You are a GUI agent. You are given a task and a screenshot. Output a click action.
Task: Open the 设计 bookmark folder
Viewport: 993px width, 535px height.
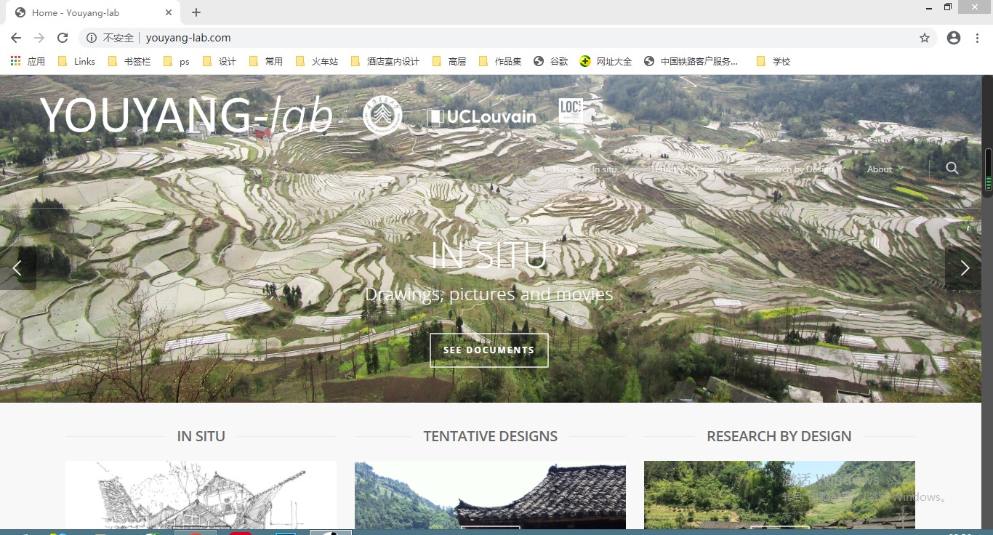pyautogui.click(x=219, y=62)
